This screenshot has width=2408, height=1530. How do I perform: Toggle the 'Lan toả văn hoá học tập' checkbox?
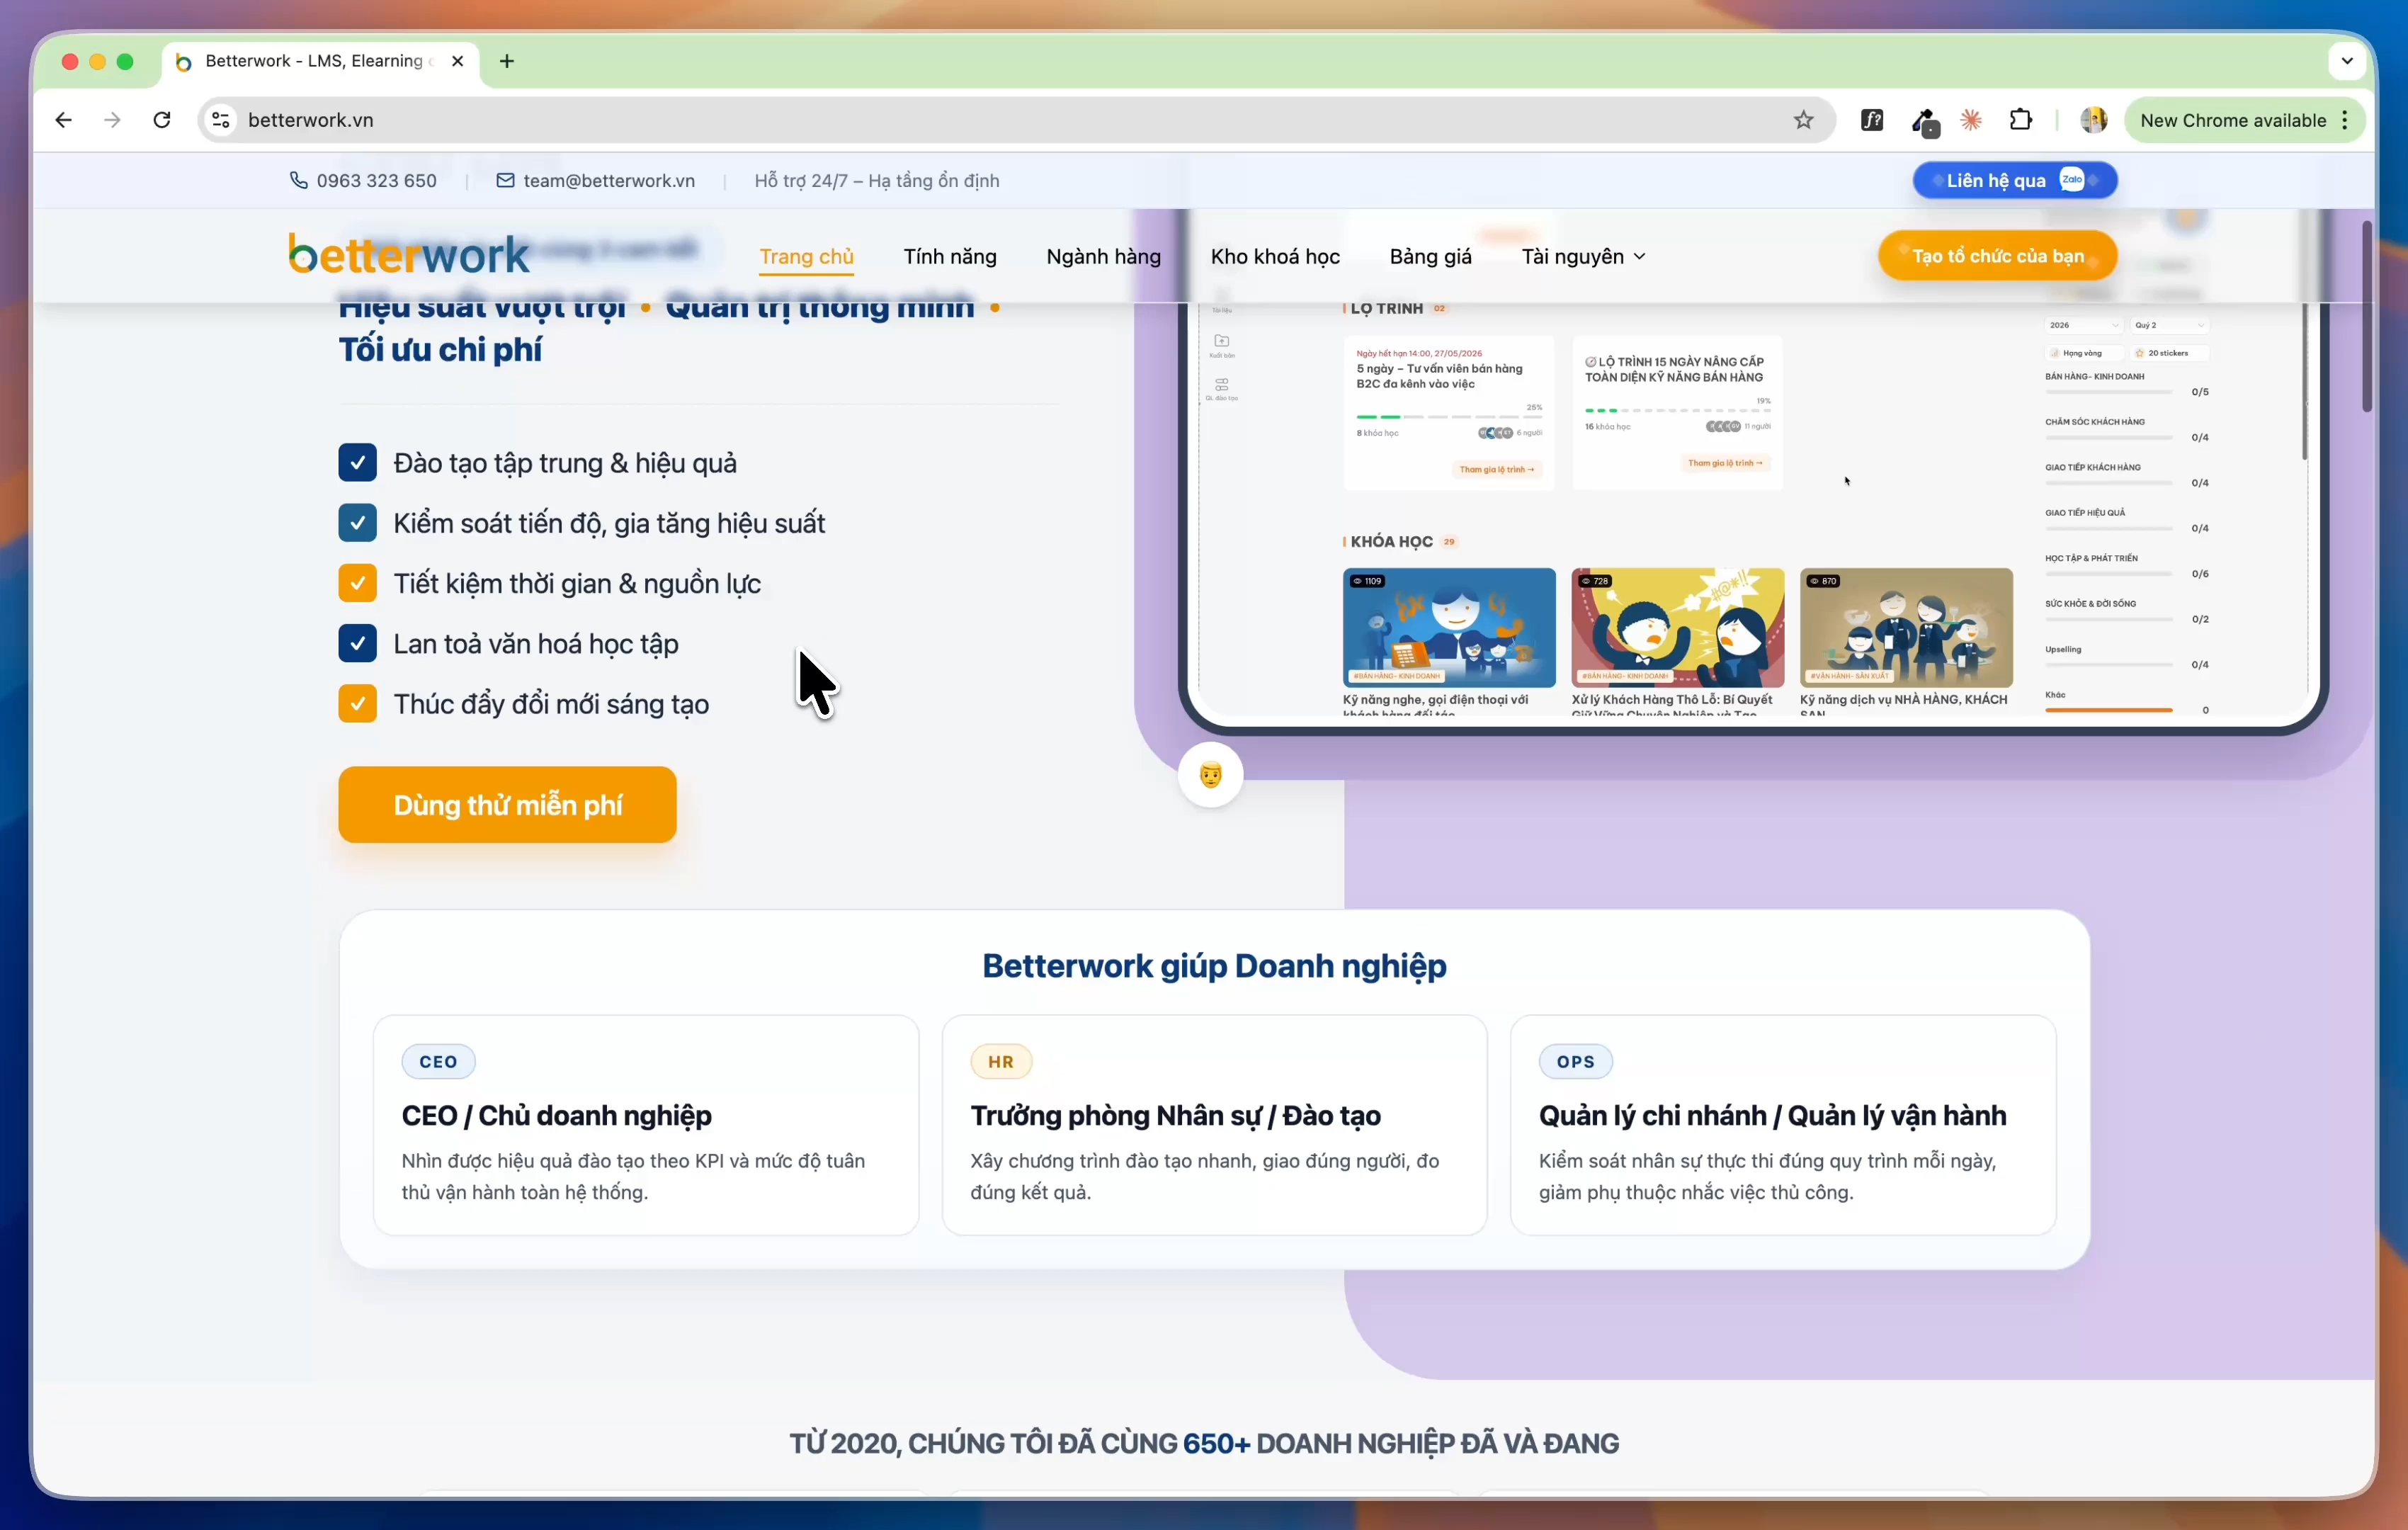[357, 643]
